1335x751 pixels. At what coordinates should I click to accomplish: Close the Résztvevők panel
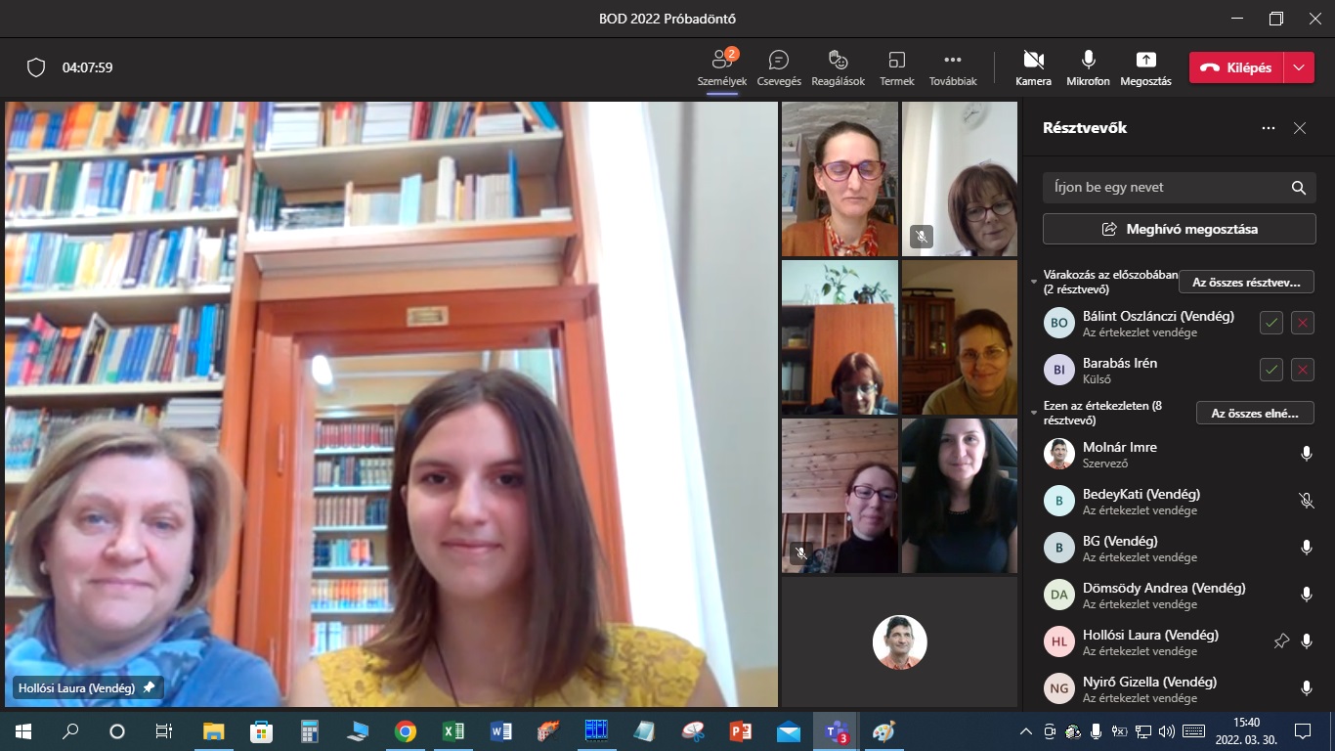click(1300, 128)
